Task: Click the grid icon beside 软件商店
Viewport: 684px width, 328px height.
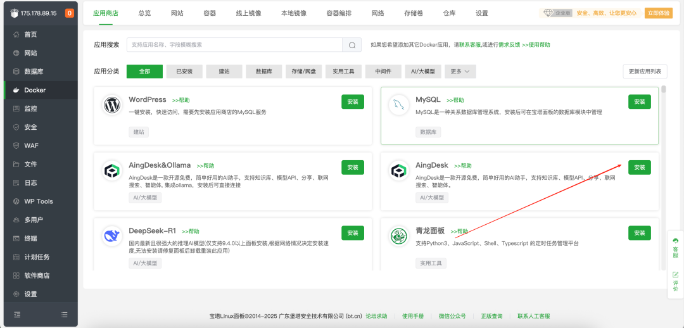Action: (16, 275)
